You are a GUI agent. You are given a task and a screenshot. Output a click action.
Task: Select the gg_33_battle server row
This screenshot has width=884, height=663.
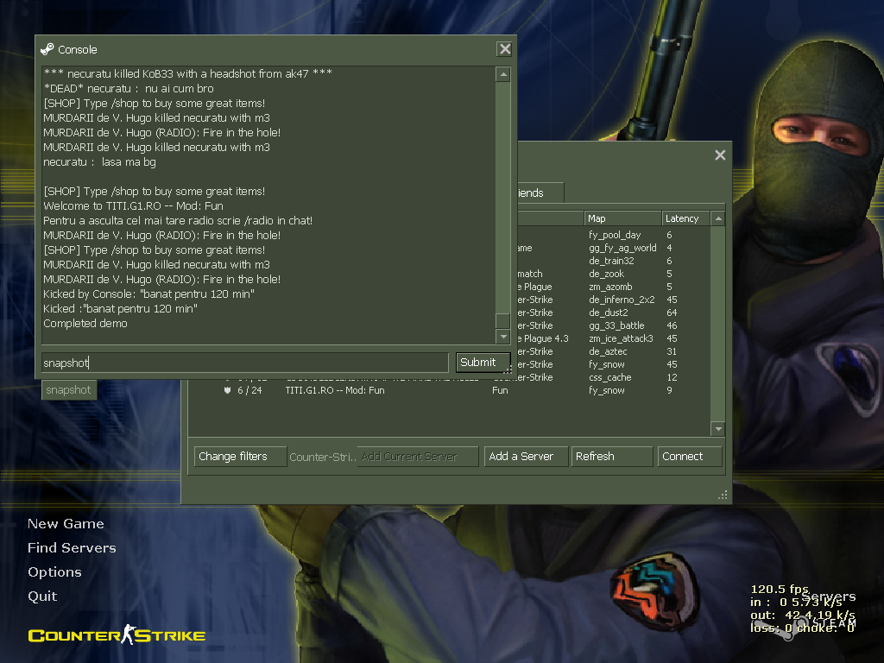[x=614, y=325]
